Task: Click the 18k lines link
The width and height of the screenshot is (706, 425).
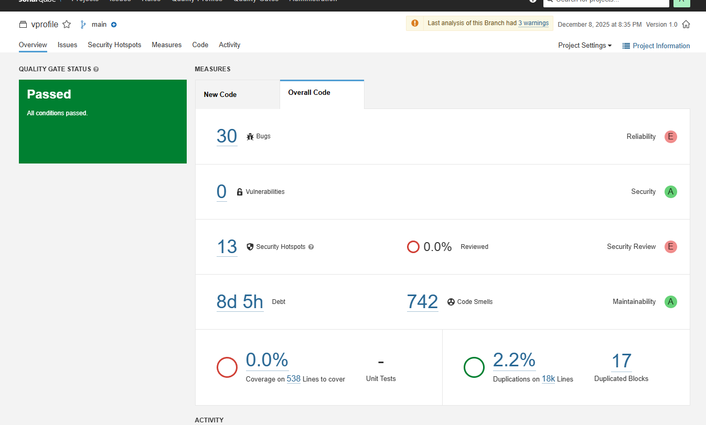Action: tap(549, 379)
